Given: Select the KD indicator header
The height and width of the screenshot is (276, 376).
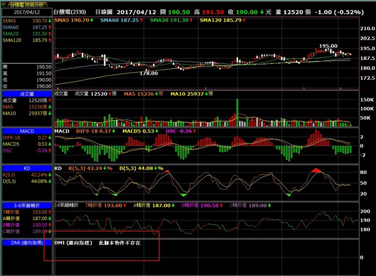Looking at the screenshot, I should [x=26, y=168].
